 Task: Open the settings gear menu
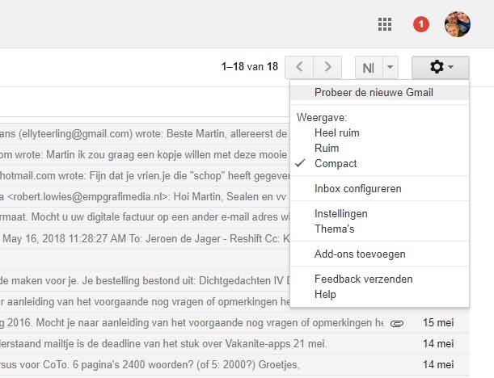click(x=441, y=67)
